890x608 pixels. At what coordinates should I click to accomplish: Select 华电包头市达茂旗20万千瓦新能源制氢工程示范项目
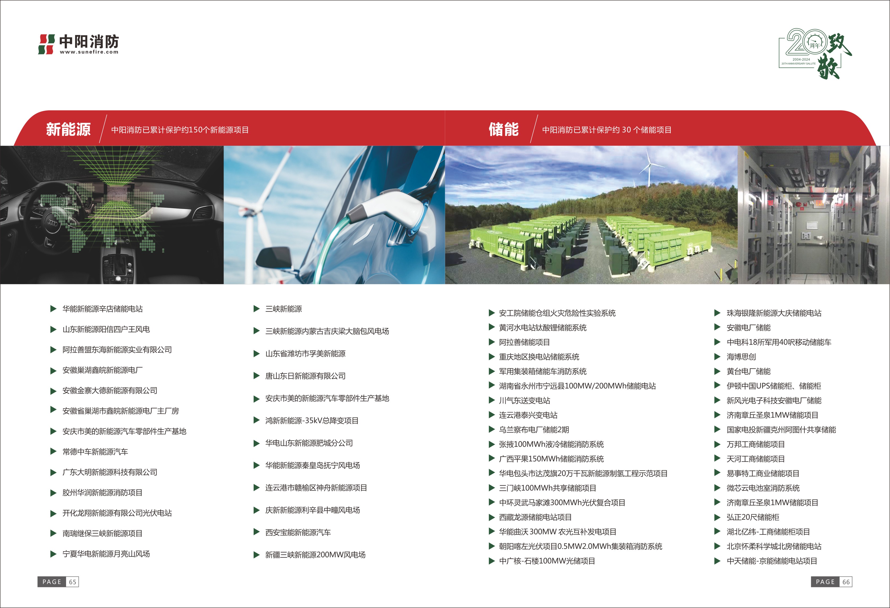[x=583, y=474]
